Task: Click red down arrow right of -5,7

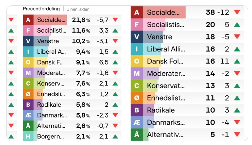Action: click(x=115, y=20)
